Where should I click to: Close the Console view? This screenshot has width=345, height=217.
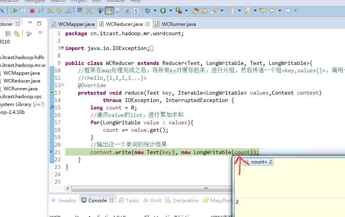pyautogui.click(x=111, y=200)
